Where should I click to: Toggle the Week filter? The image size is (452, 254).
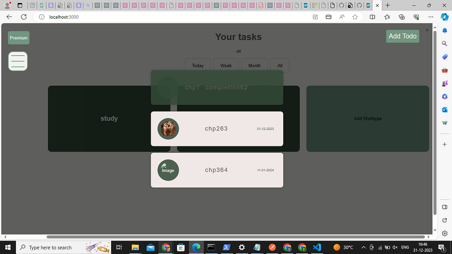click(x=226, y=65)
